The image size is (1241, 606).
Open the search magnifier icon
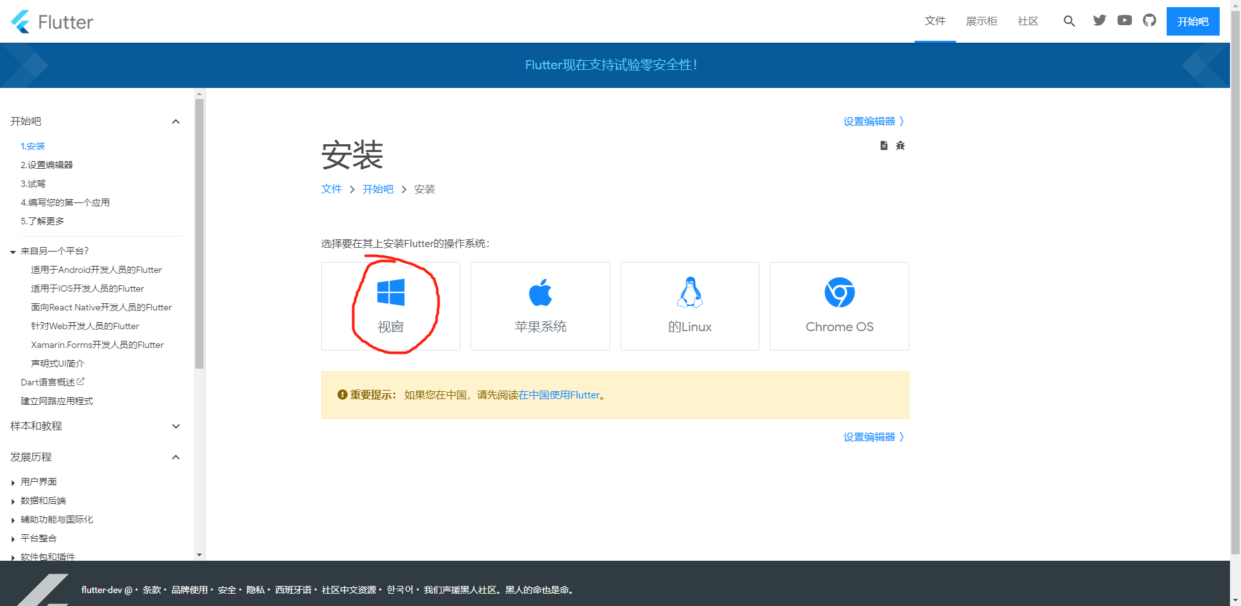pyautogui.click(x=1069, y=21)
